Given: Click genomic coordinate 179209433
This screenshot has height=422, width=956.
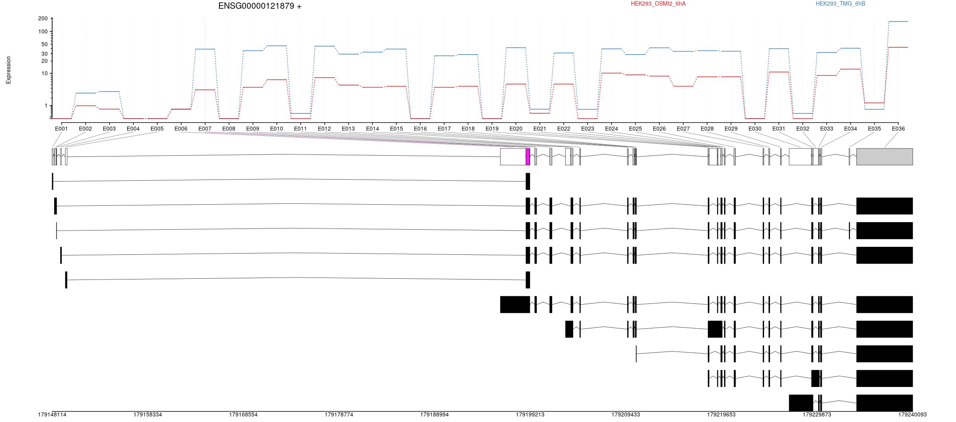Looking at the screenshot, I should pos(626,415).
